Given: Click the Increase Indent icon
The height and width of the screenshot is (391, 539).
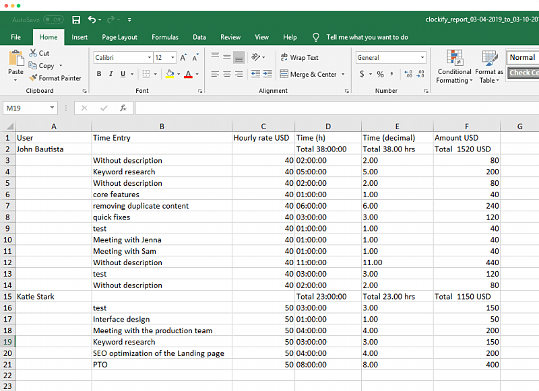Looking at the screenshot, I should (267, 74).
